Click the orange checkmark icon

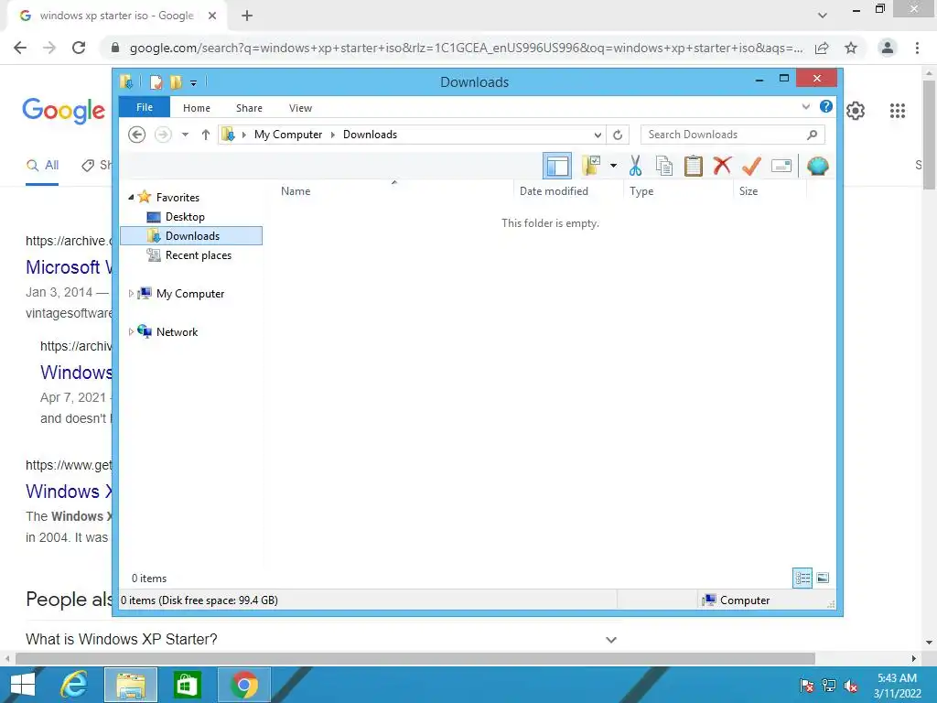[x=751, y=166]
